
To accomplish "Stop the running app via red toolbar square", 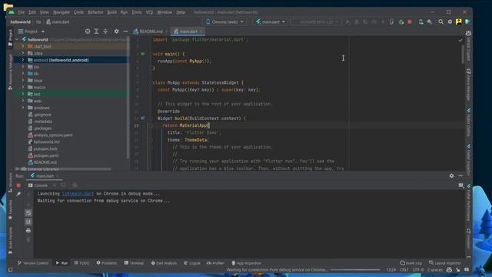I will coord(410,22).
